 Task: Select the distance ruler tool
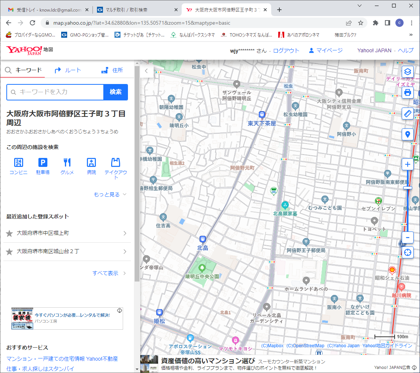coord(407,114)
